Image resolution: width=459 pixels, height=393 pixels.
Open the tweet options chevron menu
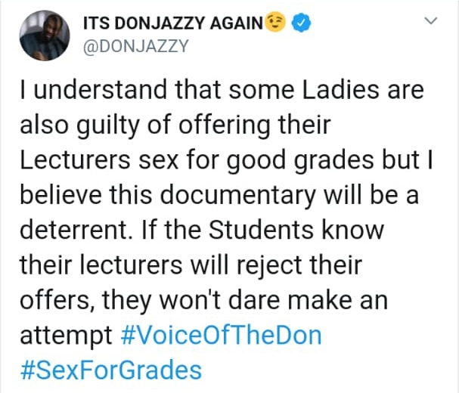tap(431, 24)
